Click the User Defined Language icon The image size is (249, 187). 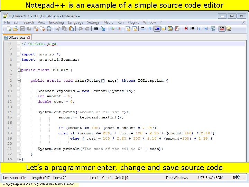pos(163,29)
